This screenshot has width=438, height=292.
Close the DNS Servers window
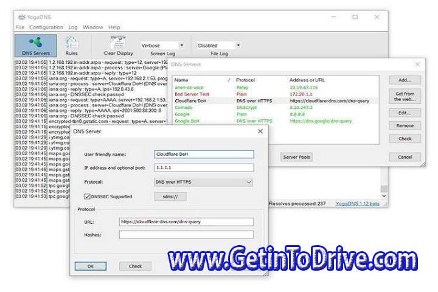click(417, 64)
